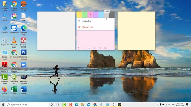This screenshot has width=191, height=107.
Task: Select the blank yellow sticky note
Action: pyautogui.click(x=136, y=31)
